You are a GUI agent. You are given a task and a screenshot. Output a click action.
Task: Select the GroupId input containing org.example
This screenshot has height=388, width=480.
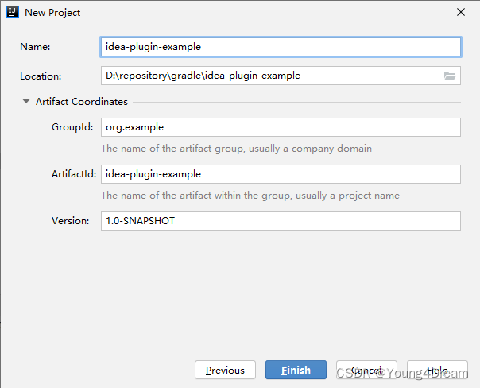(x=281, y=127)
